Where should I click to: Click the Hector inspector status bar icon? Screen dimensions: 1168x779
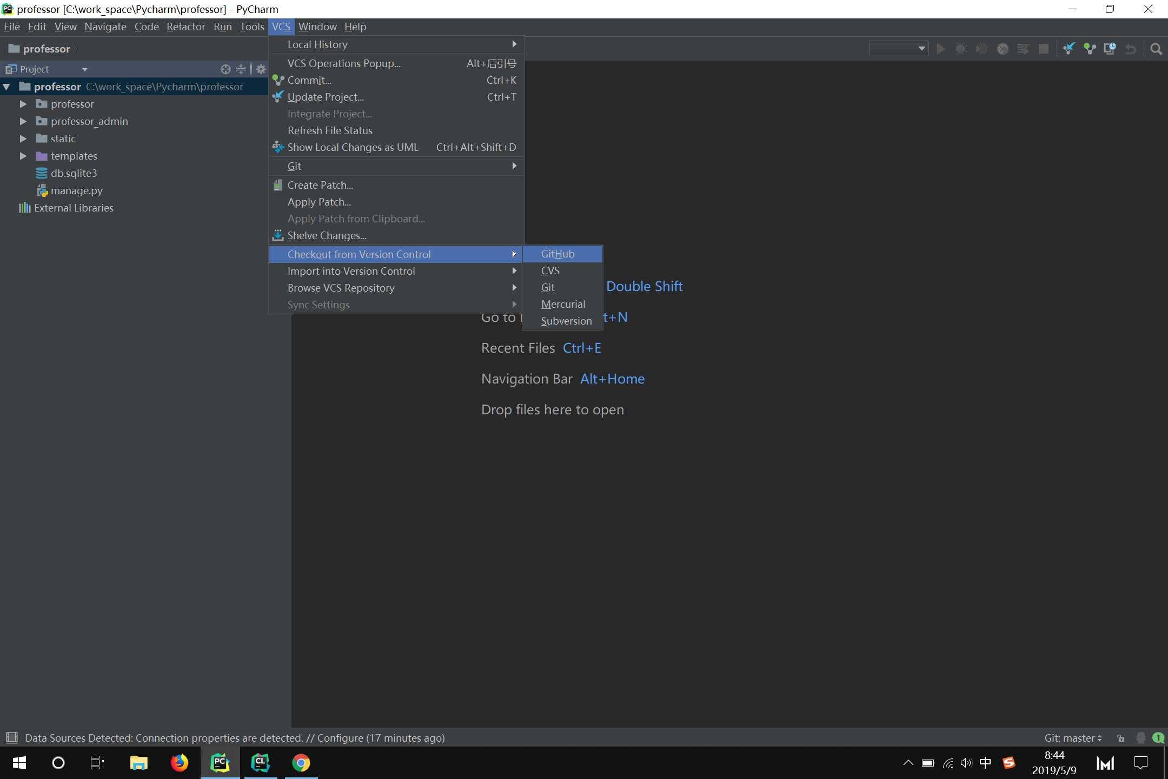coord(1140,738)
